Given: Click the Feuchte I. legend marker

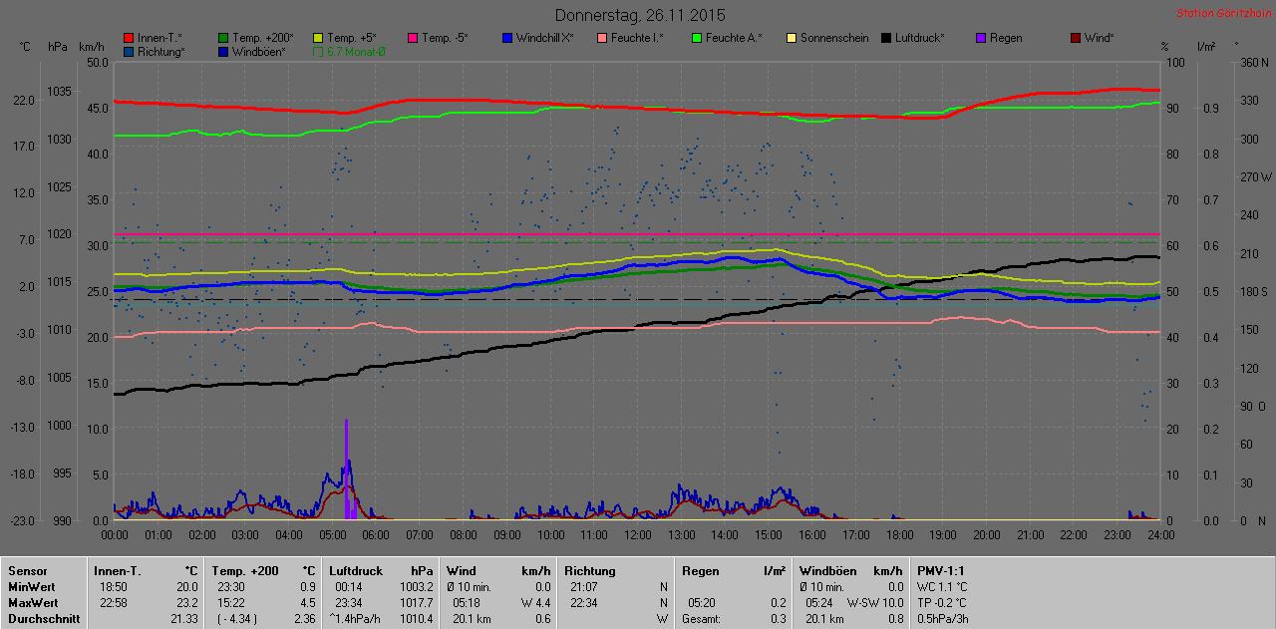Looking at the screenshot, I should [x=602, y=38].
